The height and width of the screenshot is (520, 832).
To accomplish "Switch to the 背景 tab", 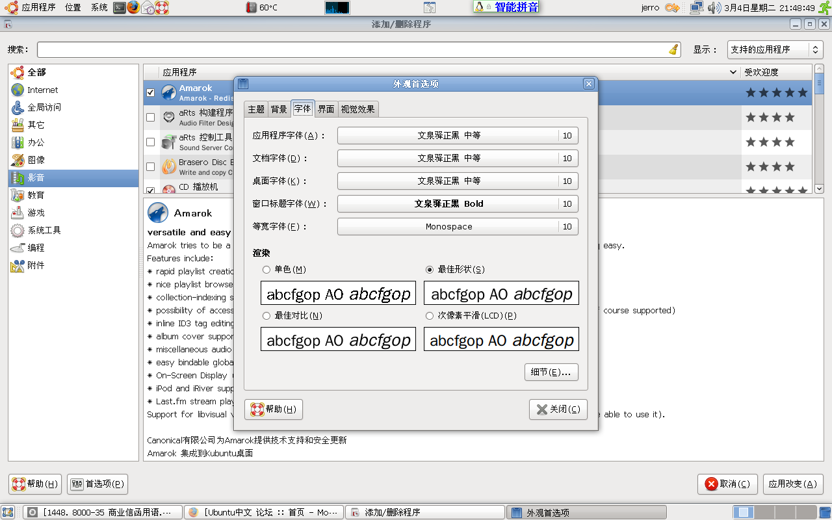I will point(279,109).
